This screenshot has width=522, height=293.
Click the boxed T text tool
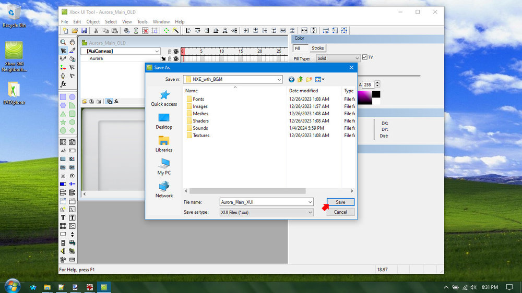coord(72,217)
